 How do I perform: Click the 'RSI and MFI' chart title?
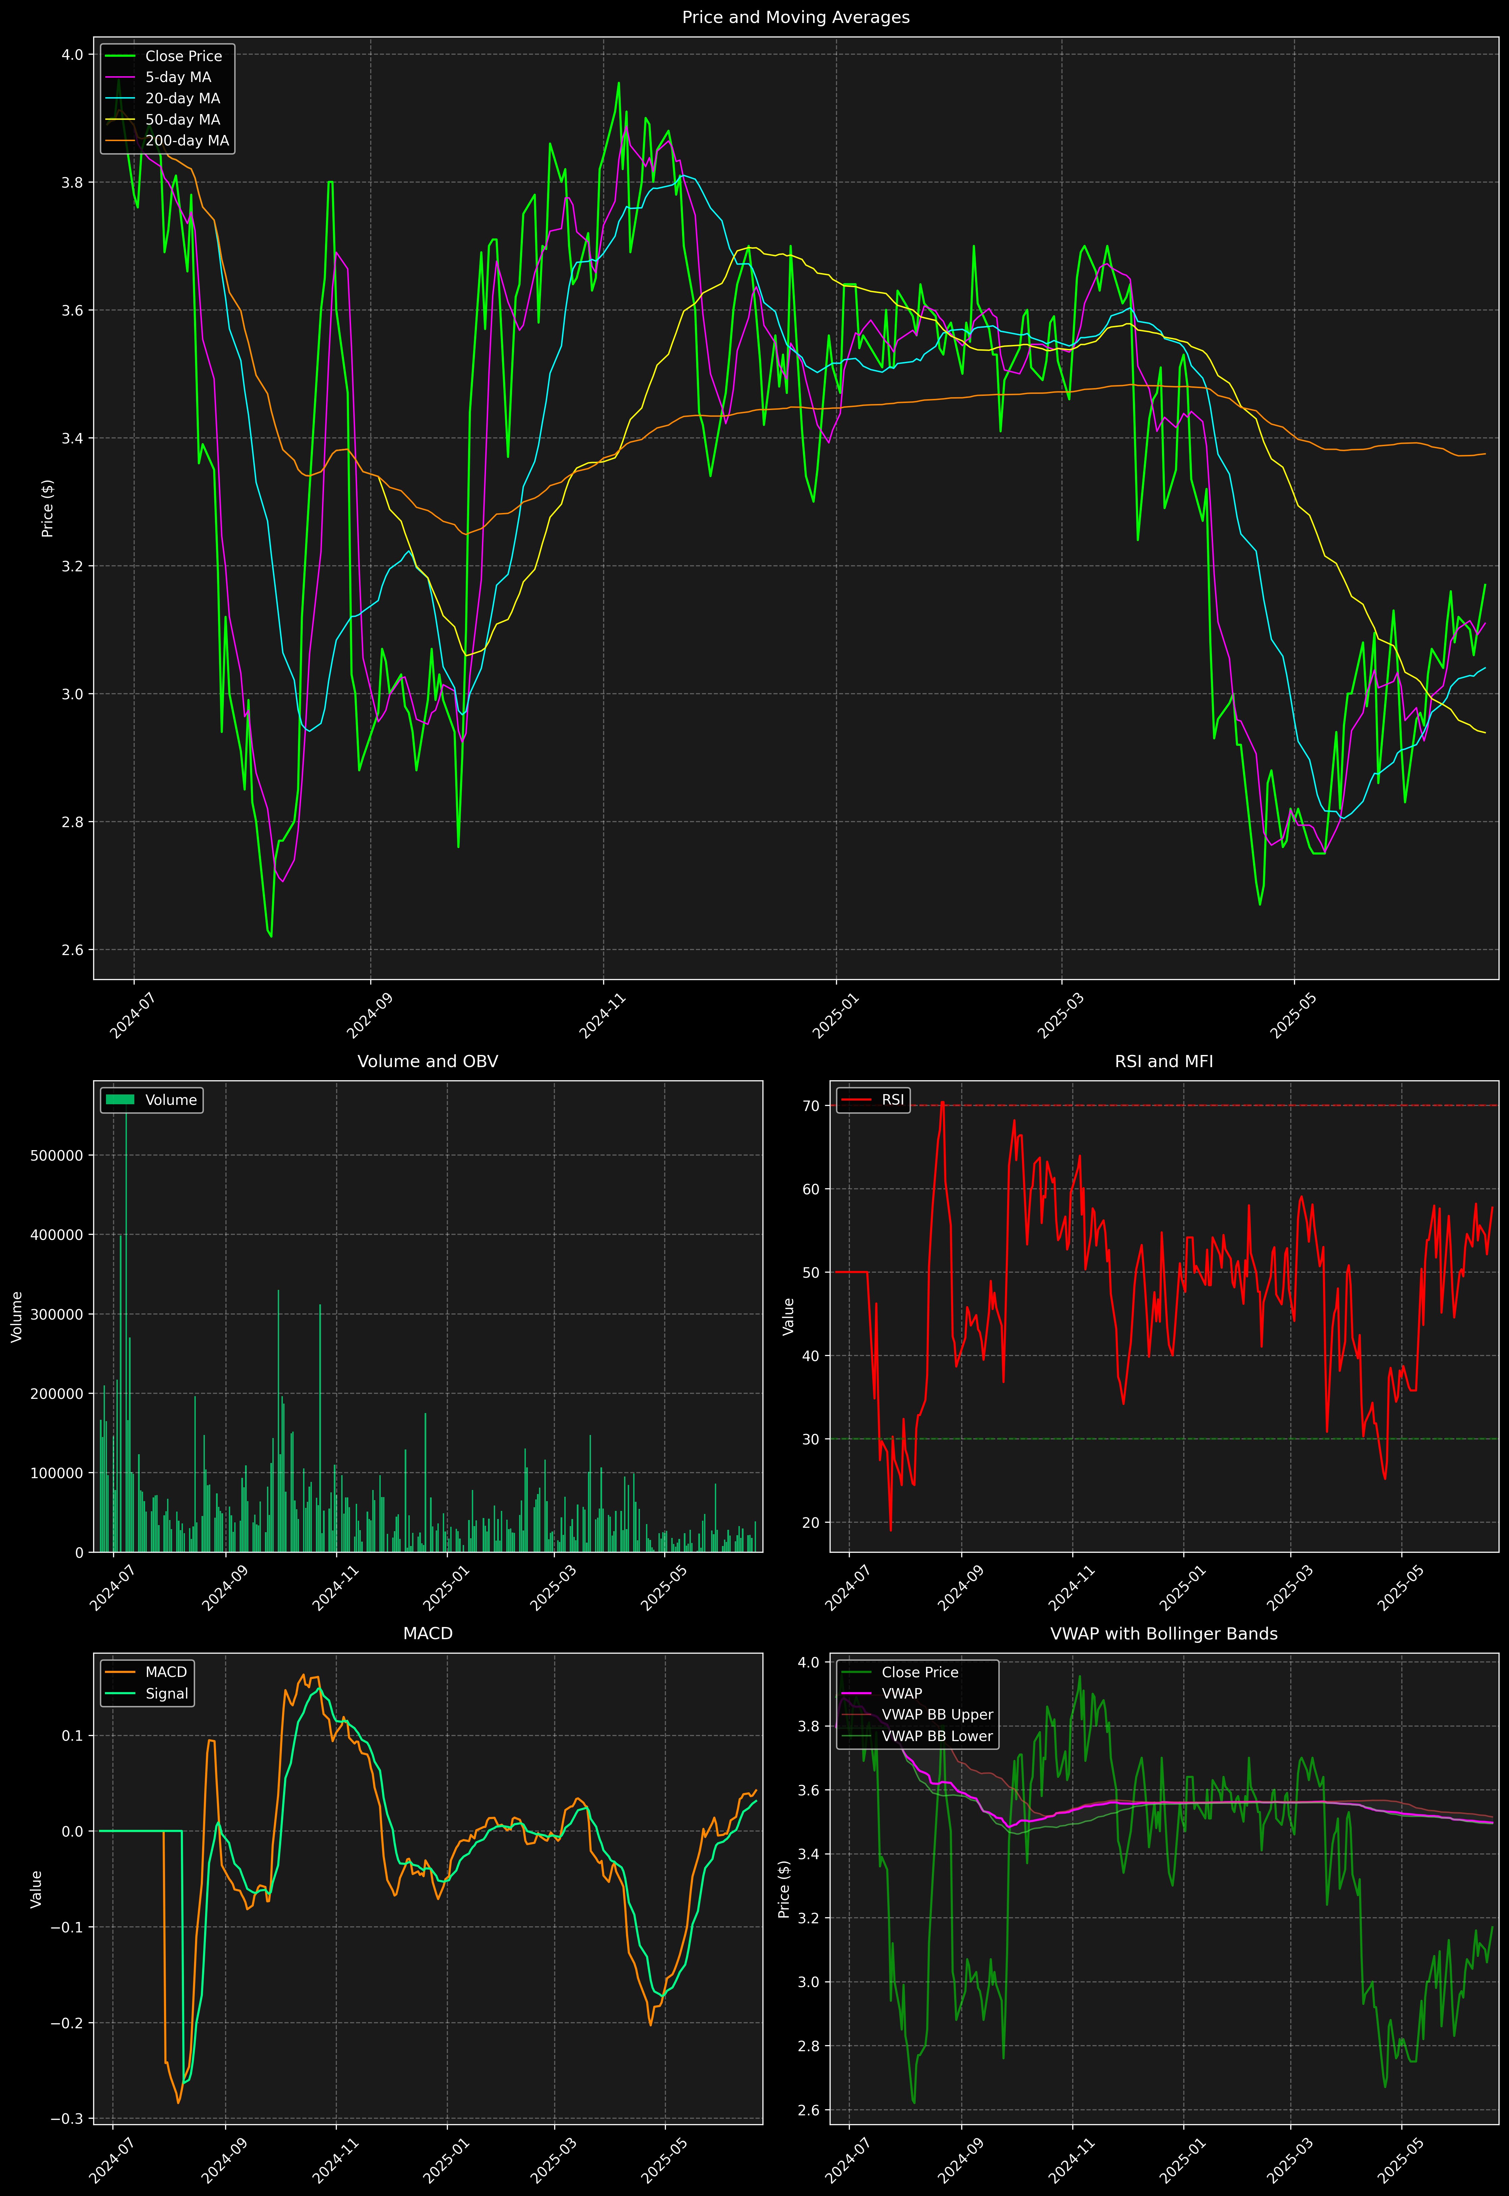[x=1164, y=1062]
